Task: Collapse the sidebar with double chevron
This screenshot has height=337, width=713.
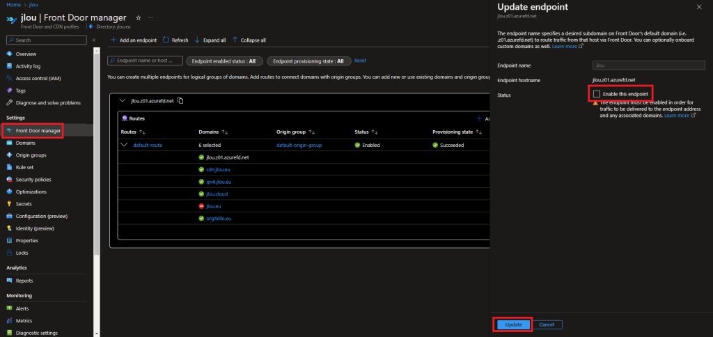Action: pyautogui.click(x=94, y=40)
